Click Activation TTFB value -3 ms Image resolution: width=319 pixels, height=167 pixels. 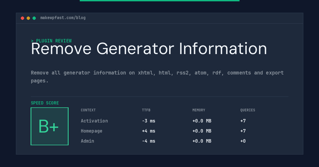pos(149,121)
